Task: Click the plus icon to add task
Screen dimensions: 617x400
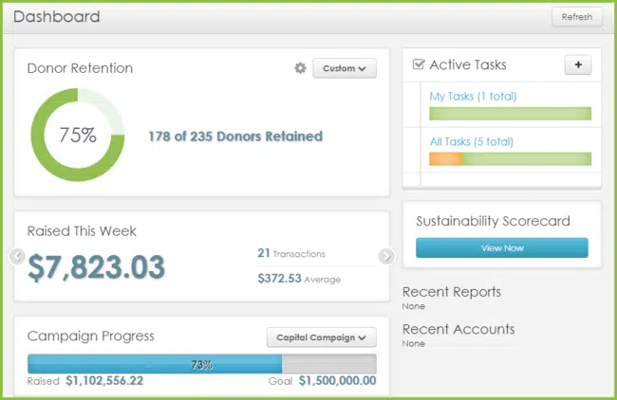Action: (x=577, y=65)
